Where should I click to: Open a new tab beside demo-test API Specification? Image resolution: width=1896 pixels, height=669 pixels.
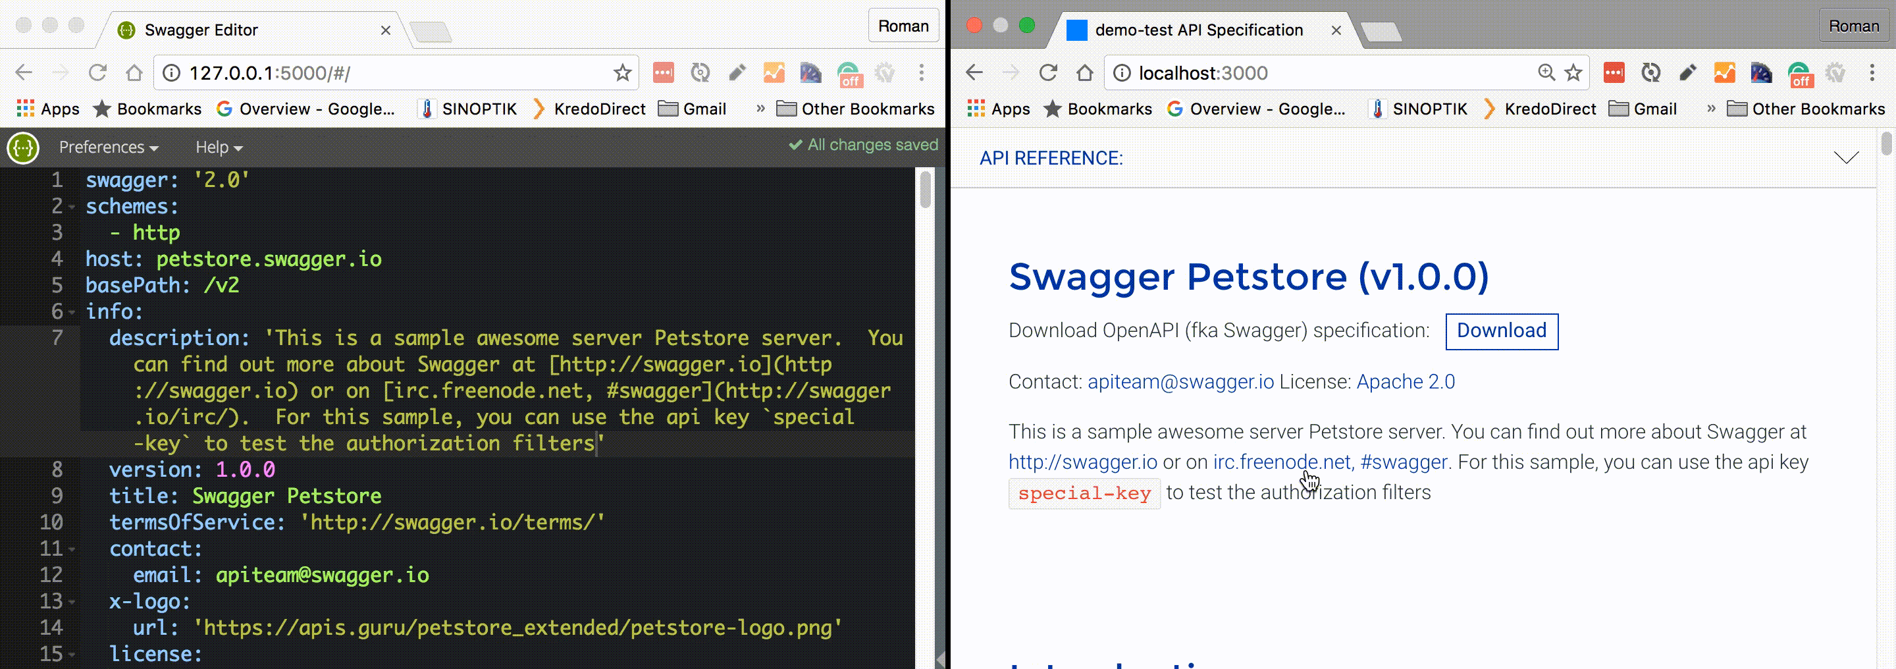click(1382, 32)
